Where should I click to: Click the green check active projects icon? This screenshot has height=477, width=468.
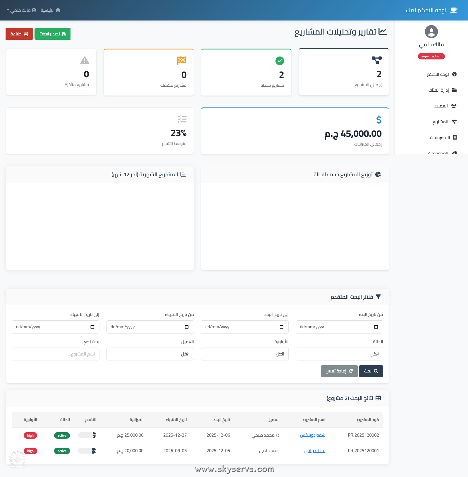click(x=280, y=61)
